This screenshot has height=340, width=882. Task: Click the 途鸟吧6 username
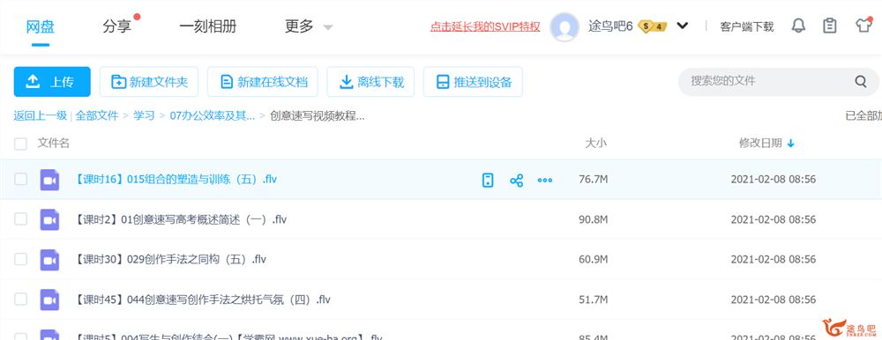(610, 26)
